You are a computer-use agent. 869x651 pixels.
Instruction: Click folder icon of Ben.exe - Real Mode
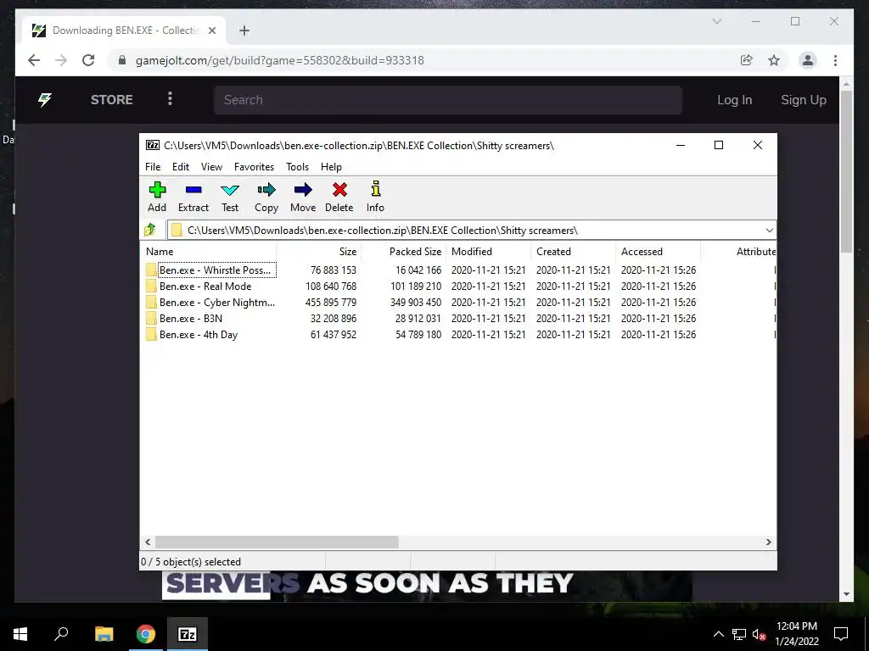coord(151,287)
